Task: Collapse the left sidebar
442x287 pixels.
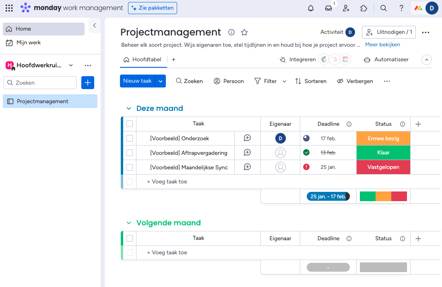Action: coord(95,25)
